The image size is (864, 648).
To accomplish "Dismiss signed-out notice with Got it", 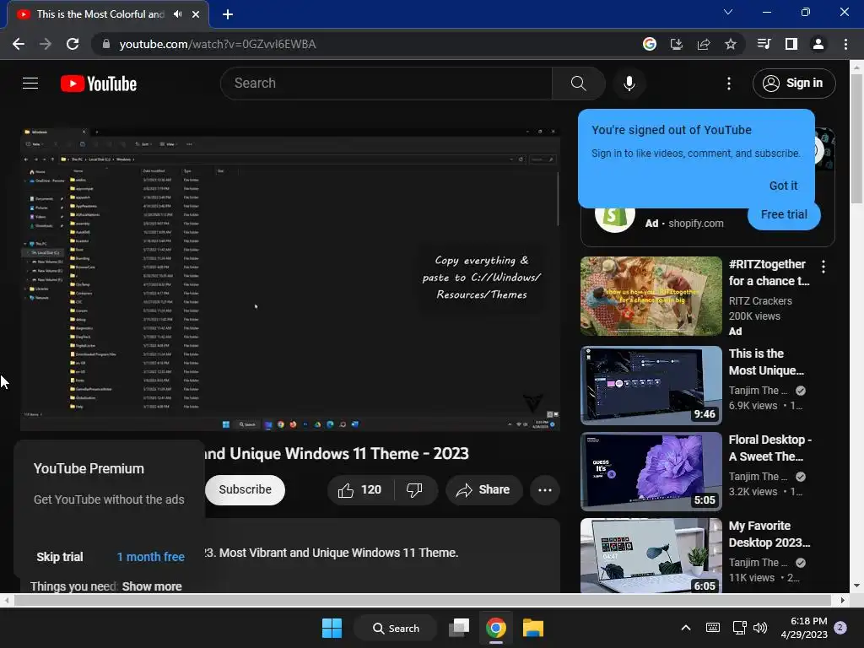I will tap(783, 186).
